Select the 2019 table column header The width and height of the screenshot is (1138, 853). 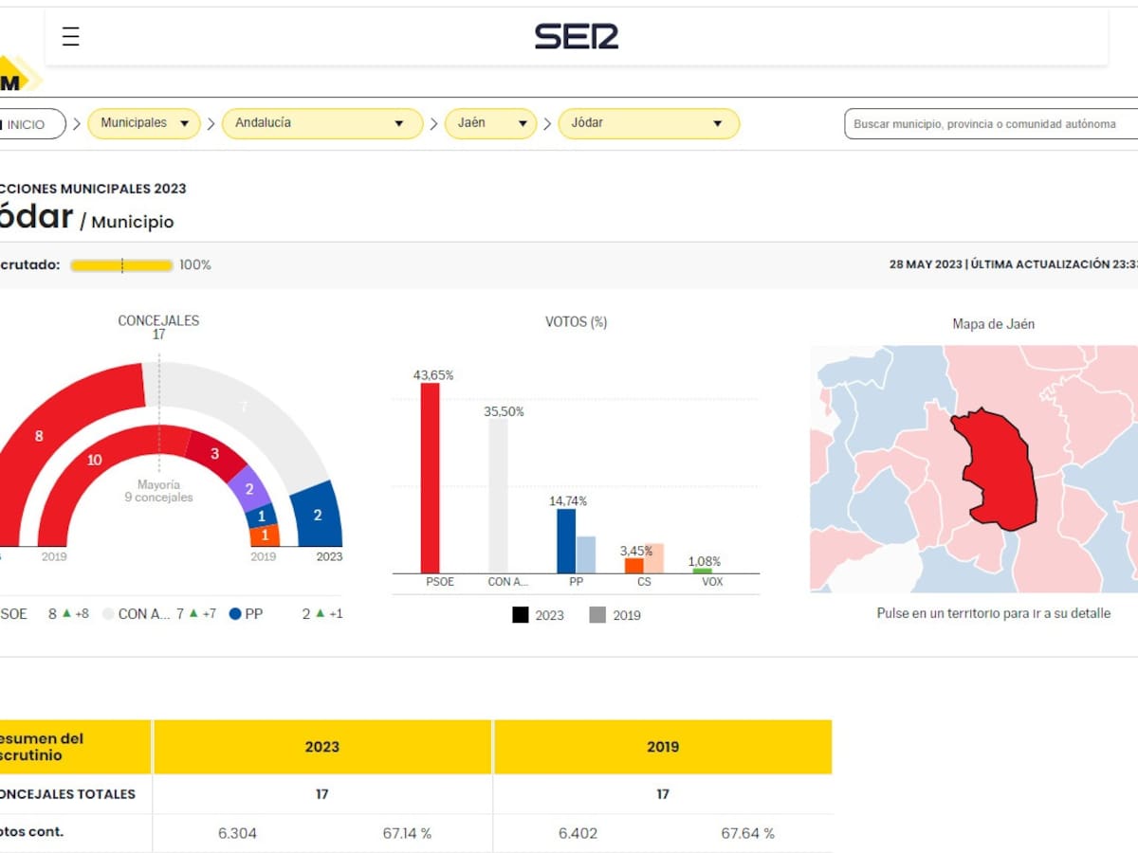(662, 747)
